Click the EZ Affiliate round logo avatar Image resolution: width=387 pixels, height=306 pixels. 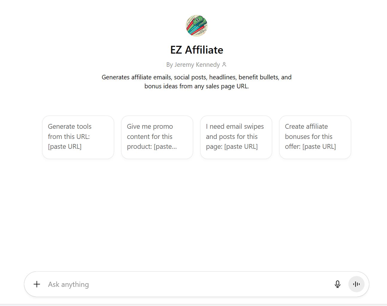tap(197, 26)
